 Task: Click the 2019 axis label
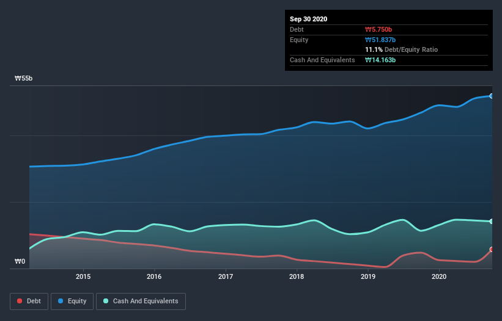(368, 276)
